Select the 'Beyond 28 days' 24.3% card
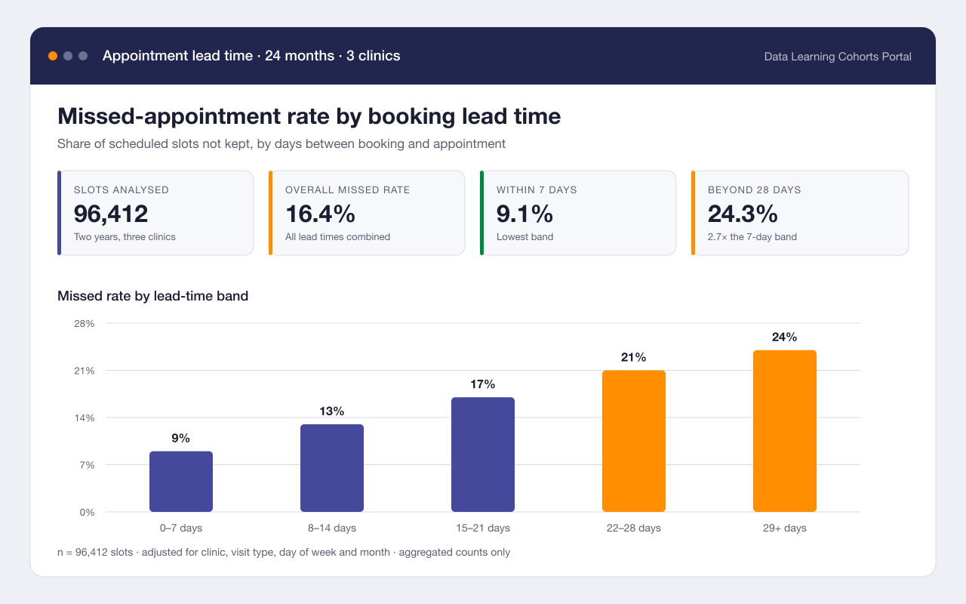This screenshot has height=604, width=966. [800, 213]
